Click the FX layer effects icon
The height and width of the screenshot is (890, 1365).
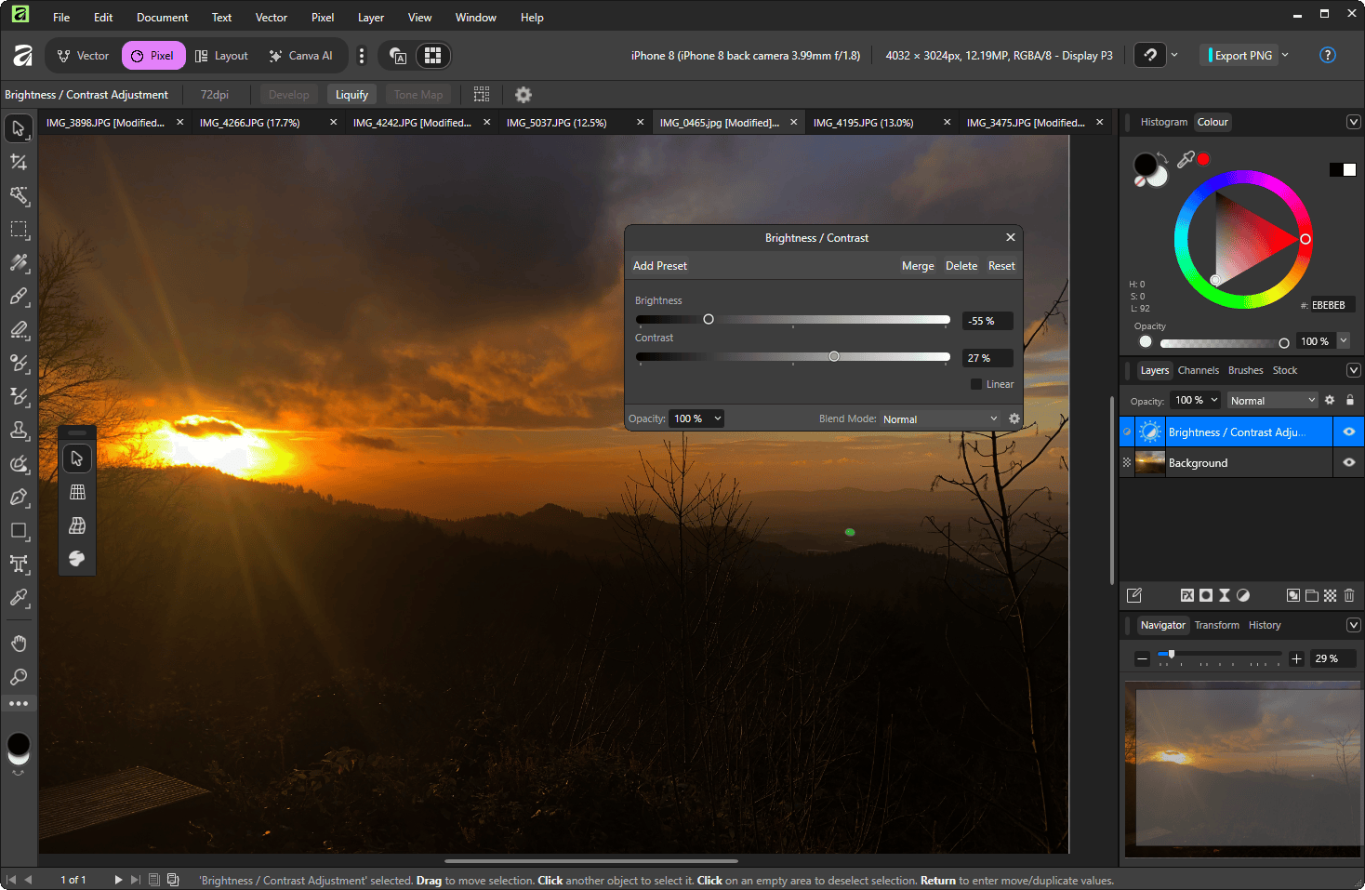1186,595
